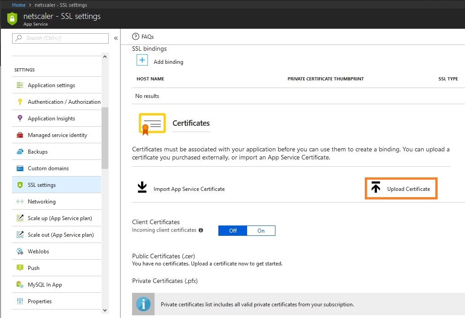Click the MySQL In App database icon

pyautogui.click(x=20, y=284)
